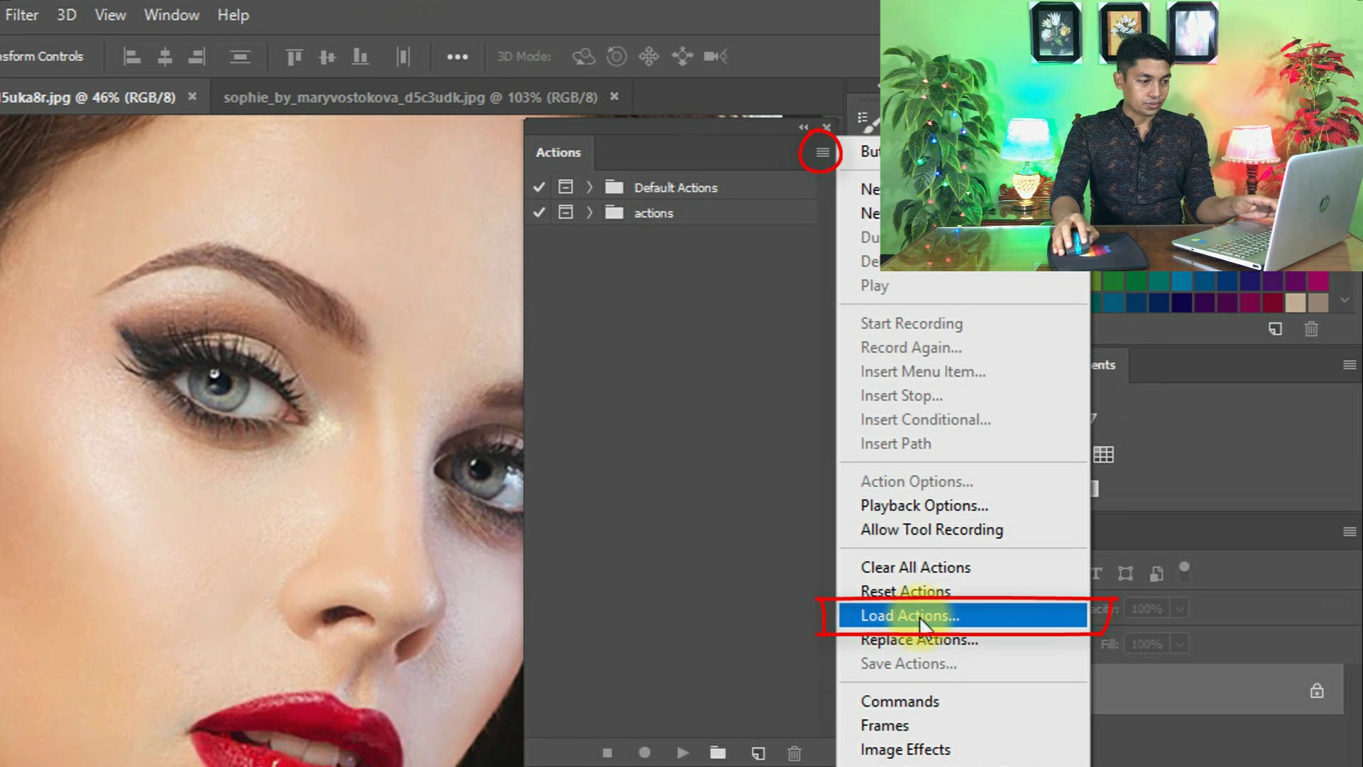
Task: Expand the actions folder
Action: (x=589, y=212)
